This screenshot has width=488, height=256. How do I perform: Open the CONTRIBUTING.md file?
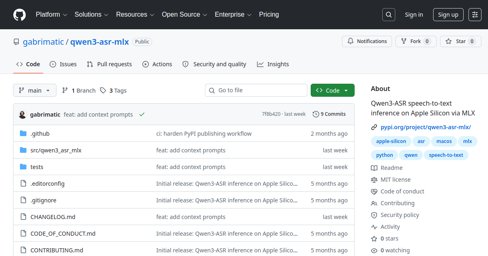click(57, 250)
